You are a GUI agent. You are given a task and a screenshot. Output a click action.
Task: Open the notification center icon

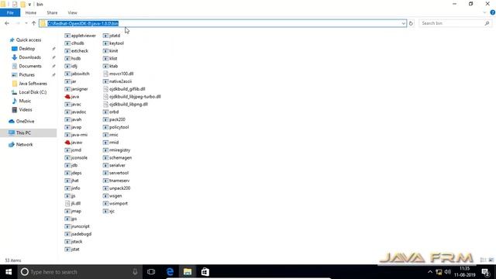click(486, 272)
